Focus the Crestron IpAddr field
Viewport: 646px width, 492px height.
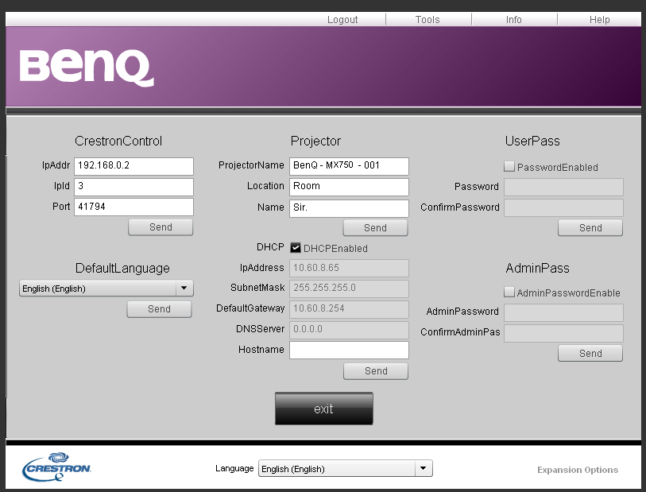[134, 166]
